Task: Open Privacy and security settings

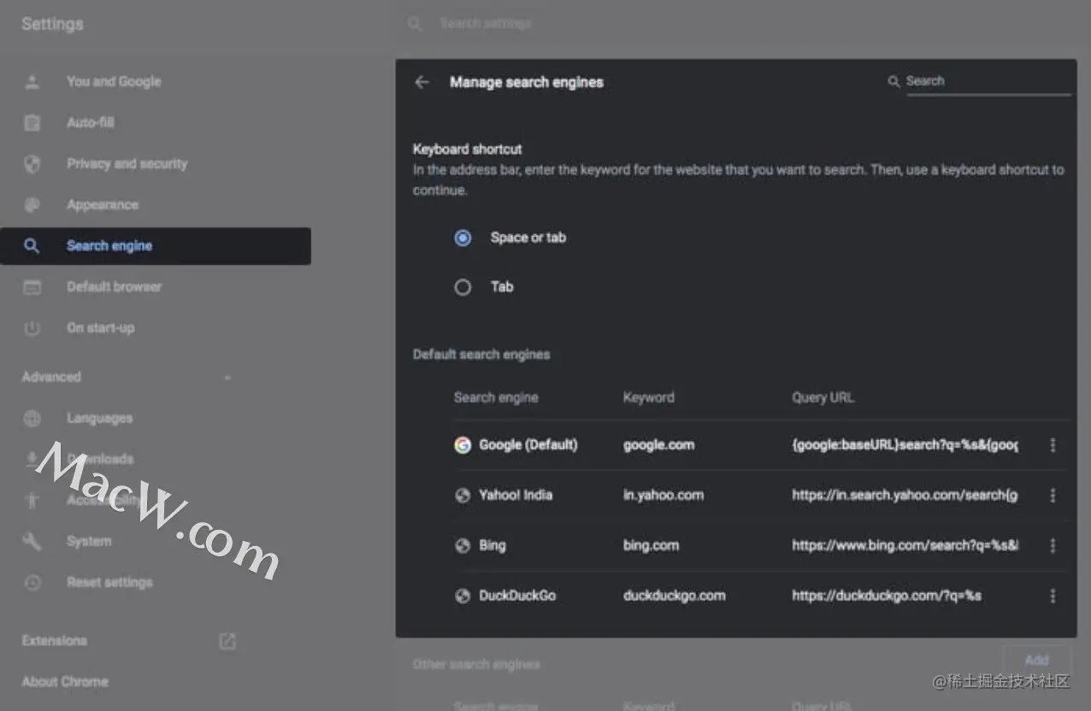Action: click(x=127, y=164)
